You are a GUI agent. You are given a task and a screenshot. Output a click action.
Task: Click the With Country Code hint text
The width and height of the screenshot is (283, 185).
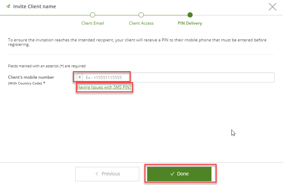coord(25,83)
